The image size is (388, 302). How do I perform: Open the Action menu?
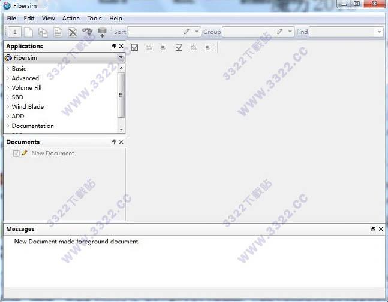(71, 19)
